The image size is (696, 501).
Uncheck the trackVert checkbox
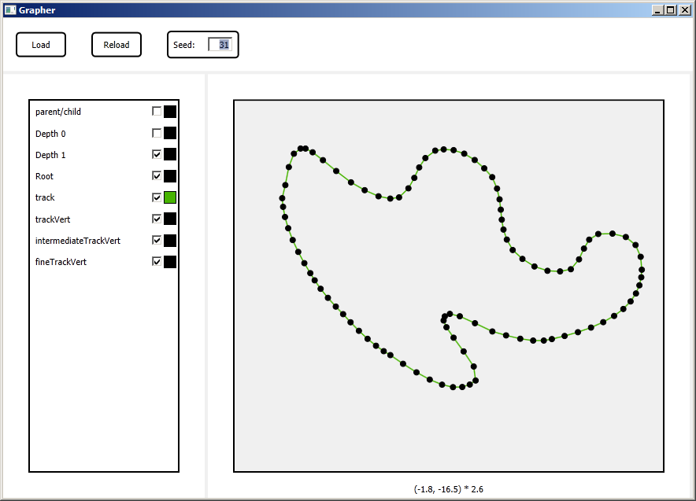coord(157,219)
